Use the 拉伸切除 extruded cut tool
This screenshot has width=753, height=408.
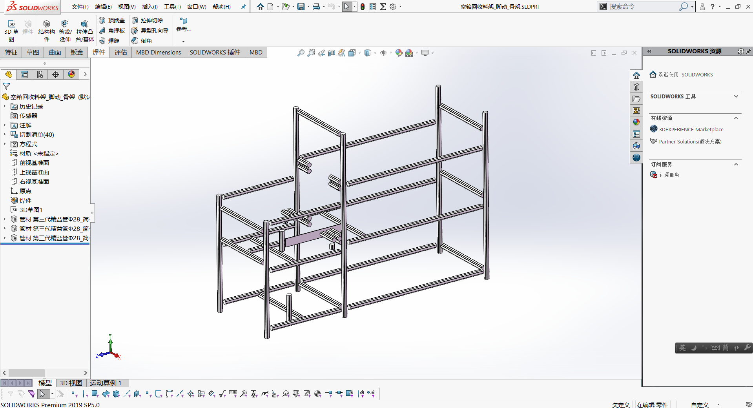tap(147, 20)
